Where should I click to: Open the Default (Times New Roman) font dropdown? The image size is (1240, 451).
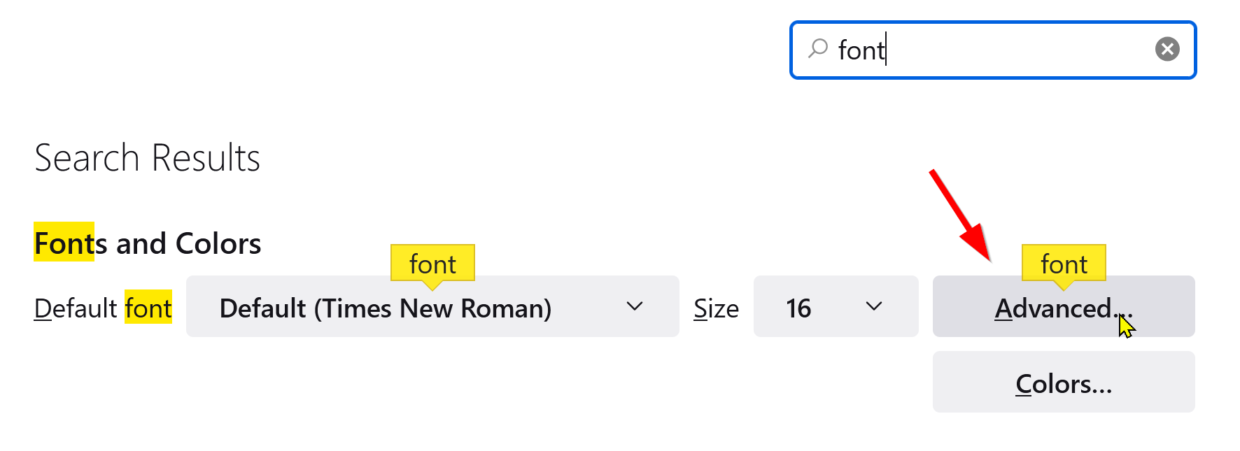click(432, 307)
